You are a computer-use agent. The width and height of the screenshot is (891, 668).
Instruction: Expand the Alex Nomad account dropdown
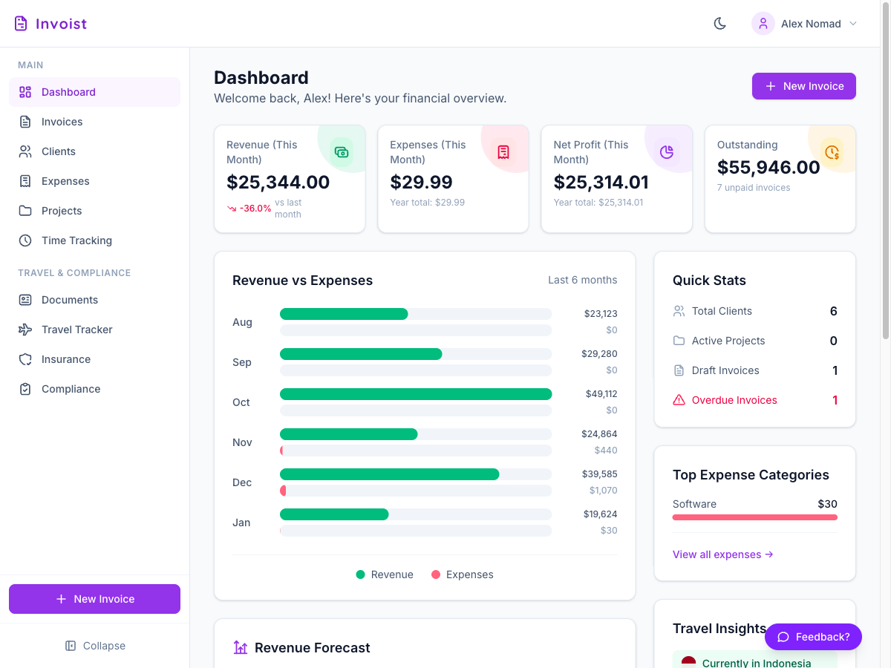click(x=805, y=24)
